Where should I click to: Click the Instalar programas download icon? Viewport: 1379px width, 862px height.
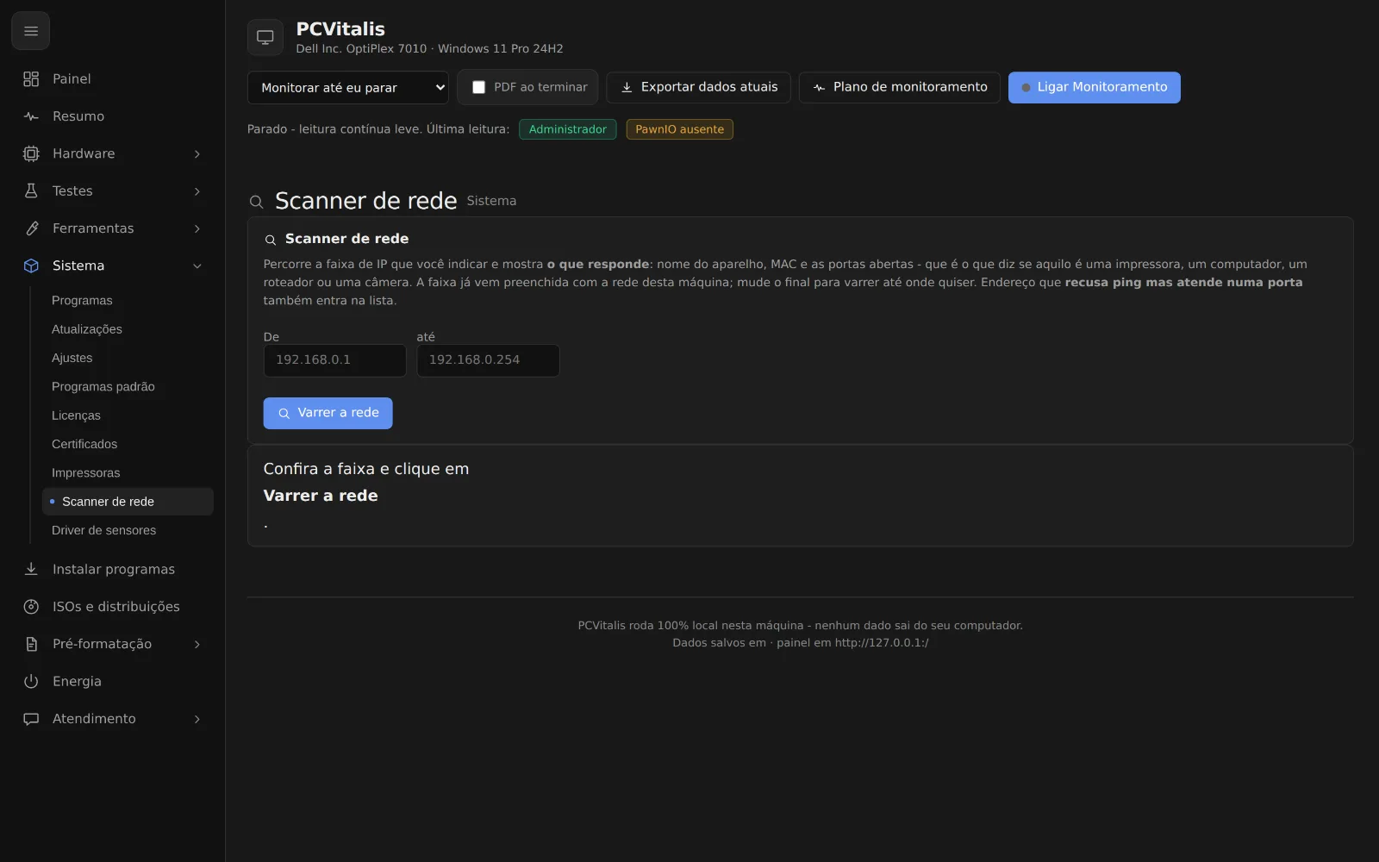tap(31, 569)
